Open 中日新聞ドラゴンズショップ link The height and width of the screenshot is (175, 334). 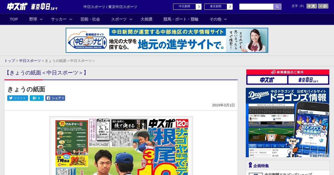pos(288,174)
